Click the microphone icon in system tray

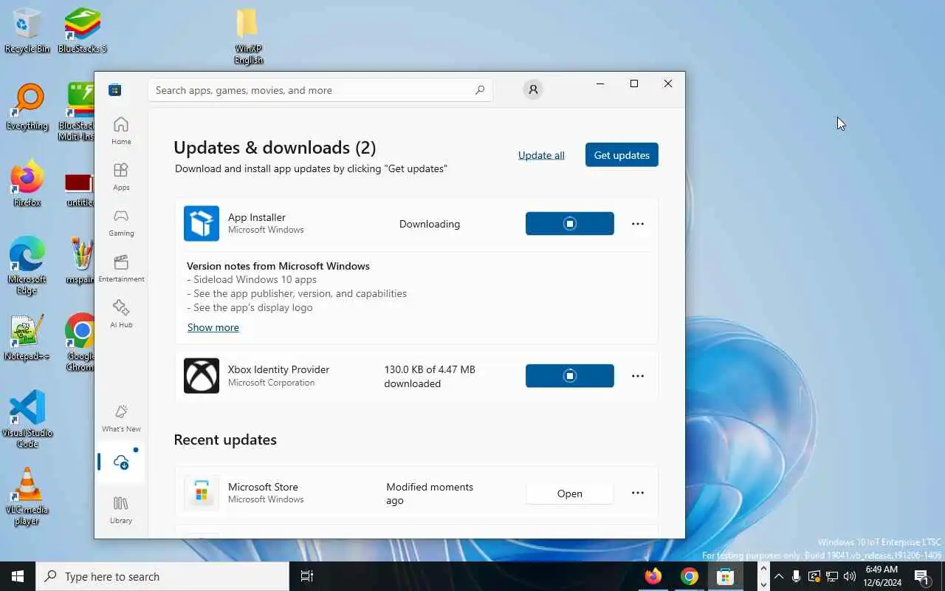[796, 576]
